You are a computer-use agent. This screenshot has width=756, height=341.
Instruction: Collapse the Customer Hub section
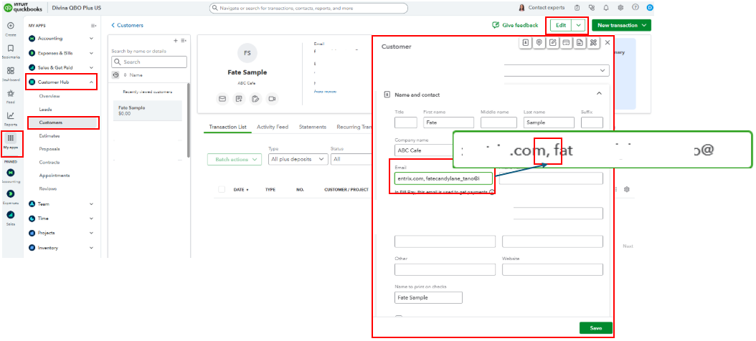(92, 82)
